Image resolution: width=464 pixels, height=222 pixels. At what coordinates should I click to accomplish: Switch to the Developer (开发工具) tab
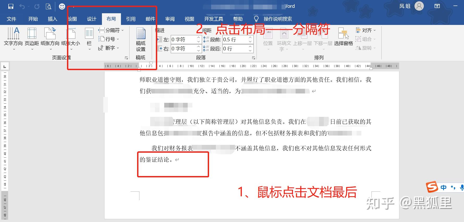[x=214, y=19]
